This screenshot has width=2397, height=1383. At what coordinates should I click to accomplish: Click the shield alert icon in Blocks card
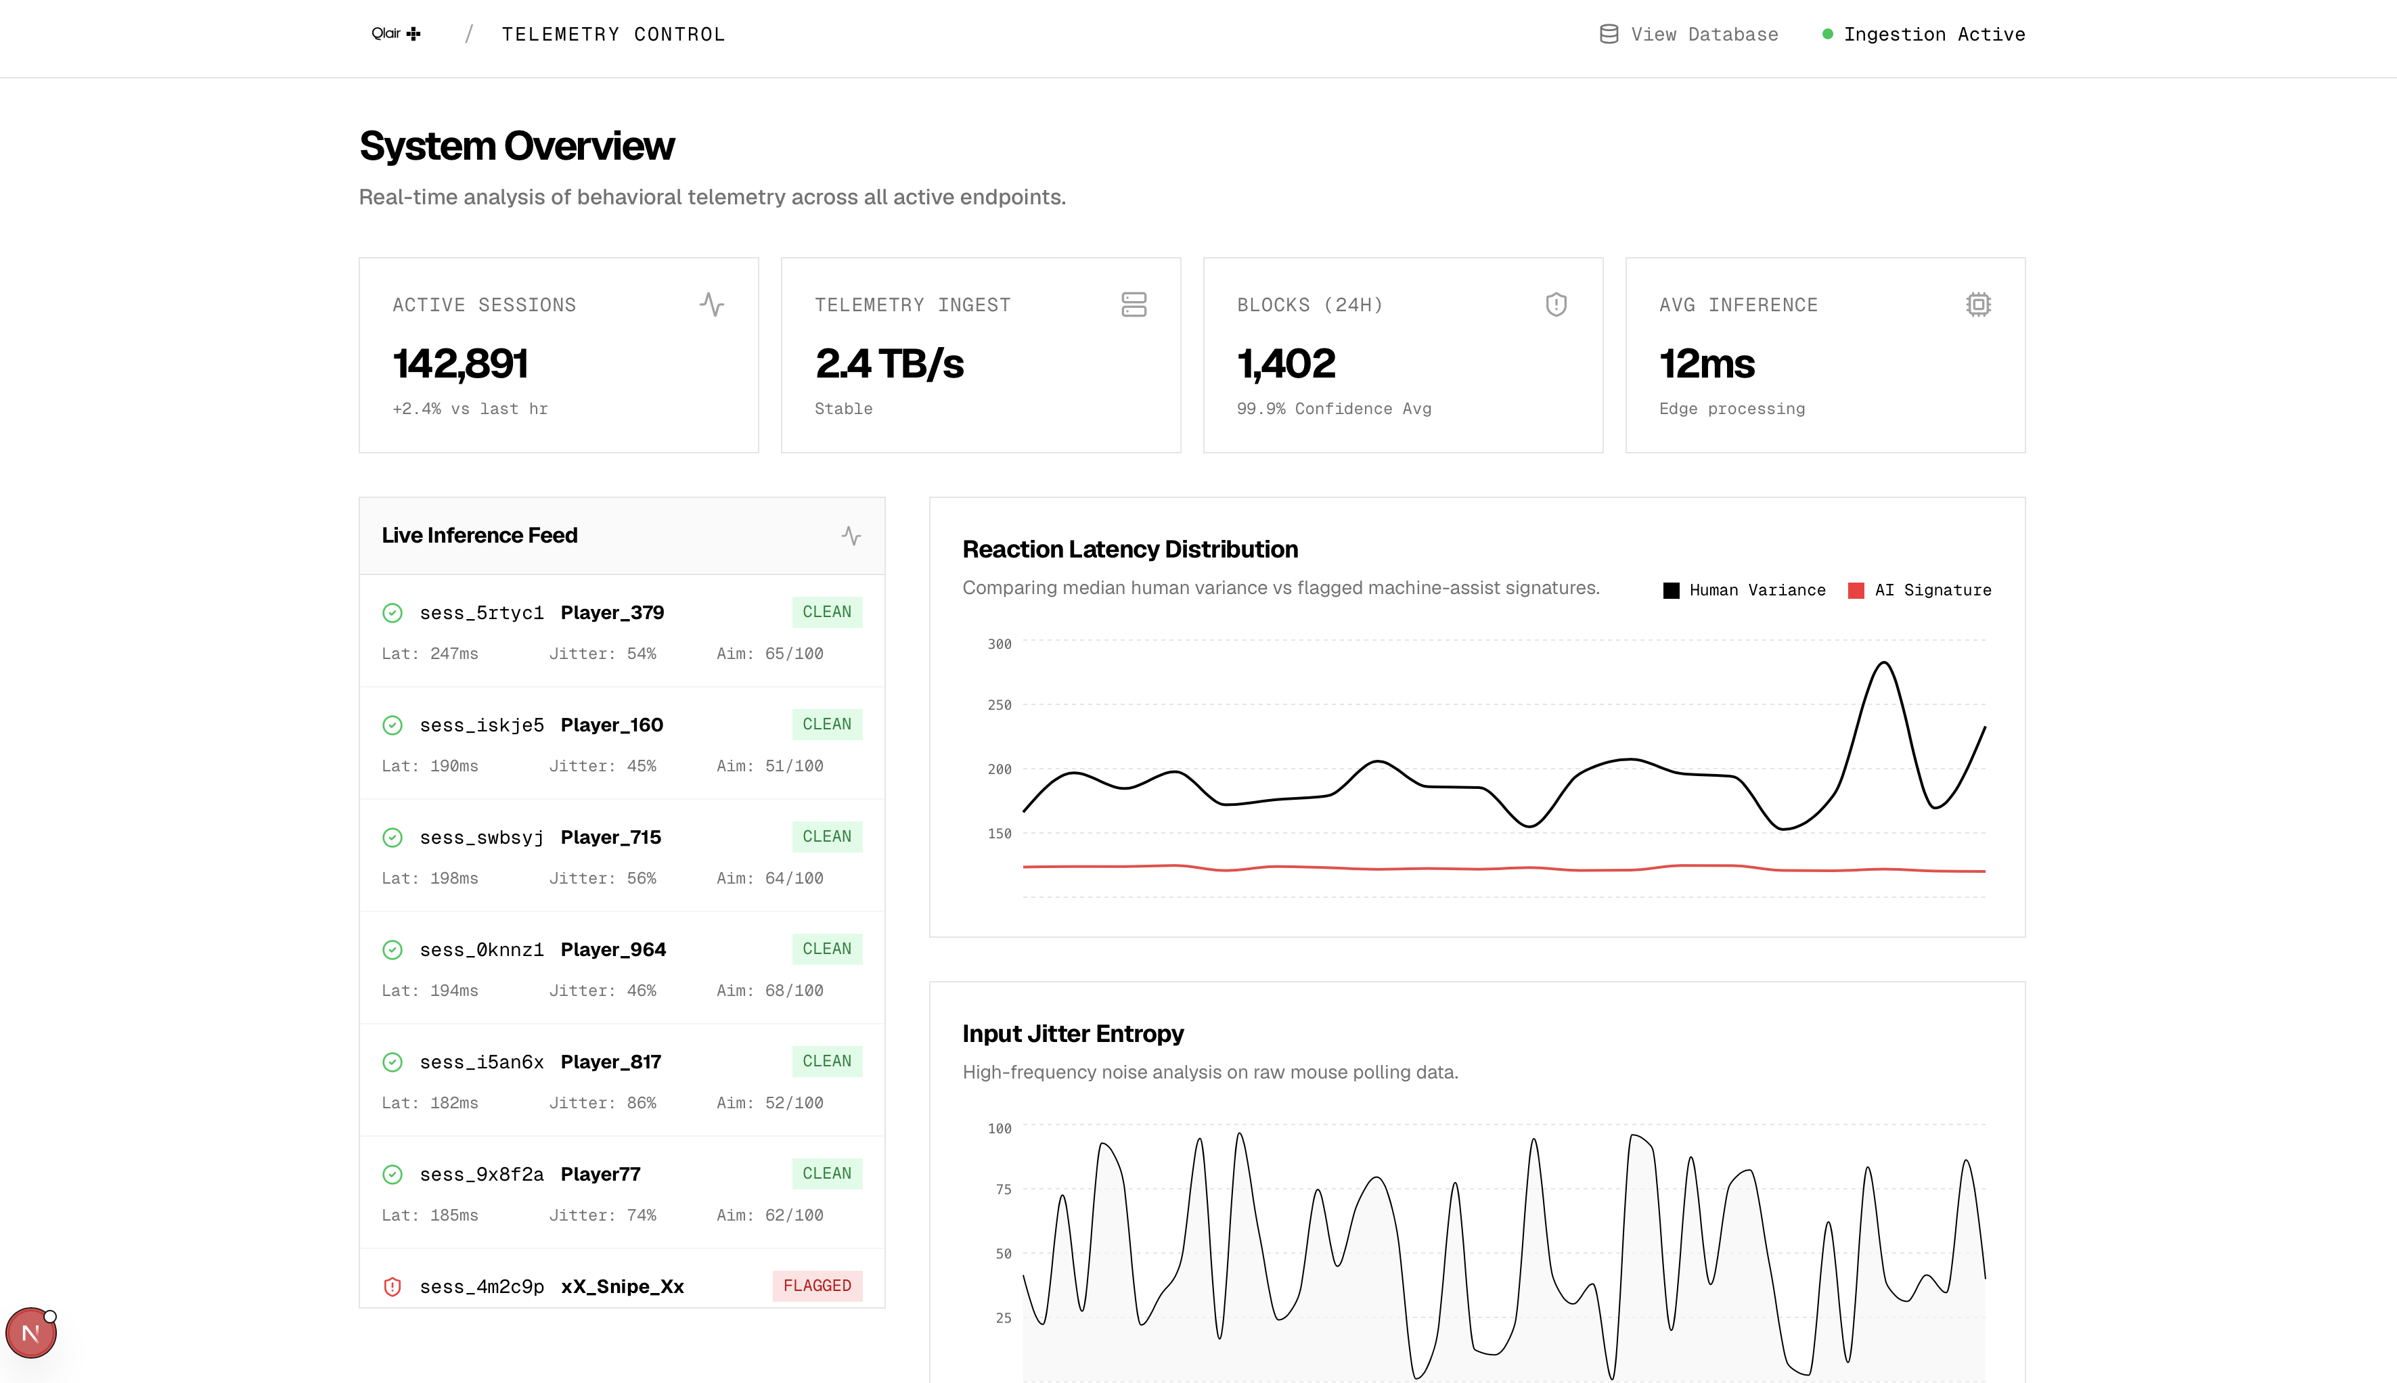pyautogui.click(x=1556, y=305)
